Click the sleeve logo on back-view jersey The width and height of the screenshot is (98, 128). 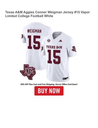tap(22, 37)
